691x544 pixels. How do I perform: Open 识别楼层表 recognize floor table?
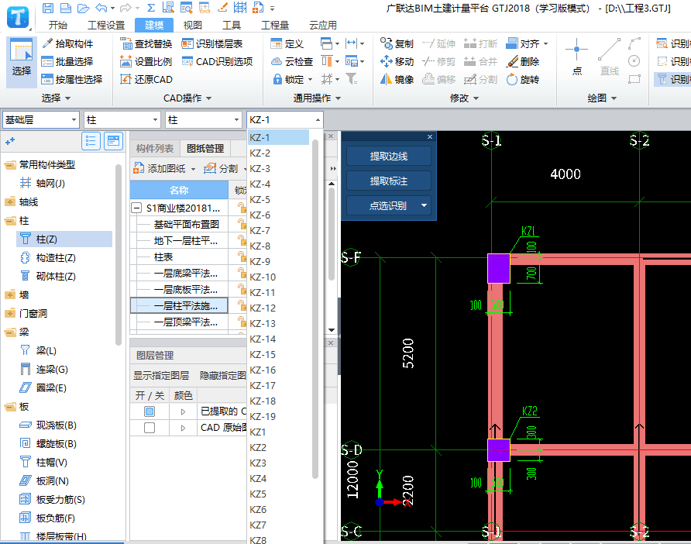212,43
